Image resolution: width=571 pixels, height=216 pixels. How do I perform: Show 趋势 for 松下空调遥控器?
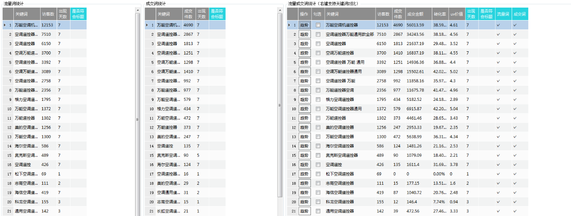[x=304, y=174]
